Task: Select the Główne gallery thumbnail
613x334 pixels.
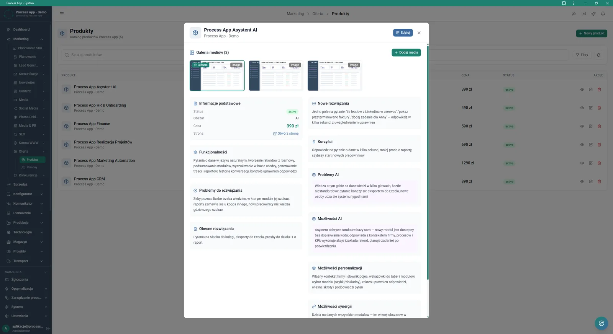Action: click(x=217, y=75)
